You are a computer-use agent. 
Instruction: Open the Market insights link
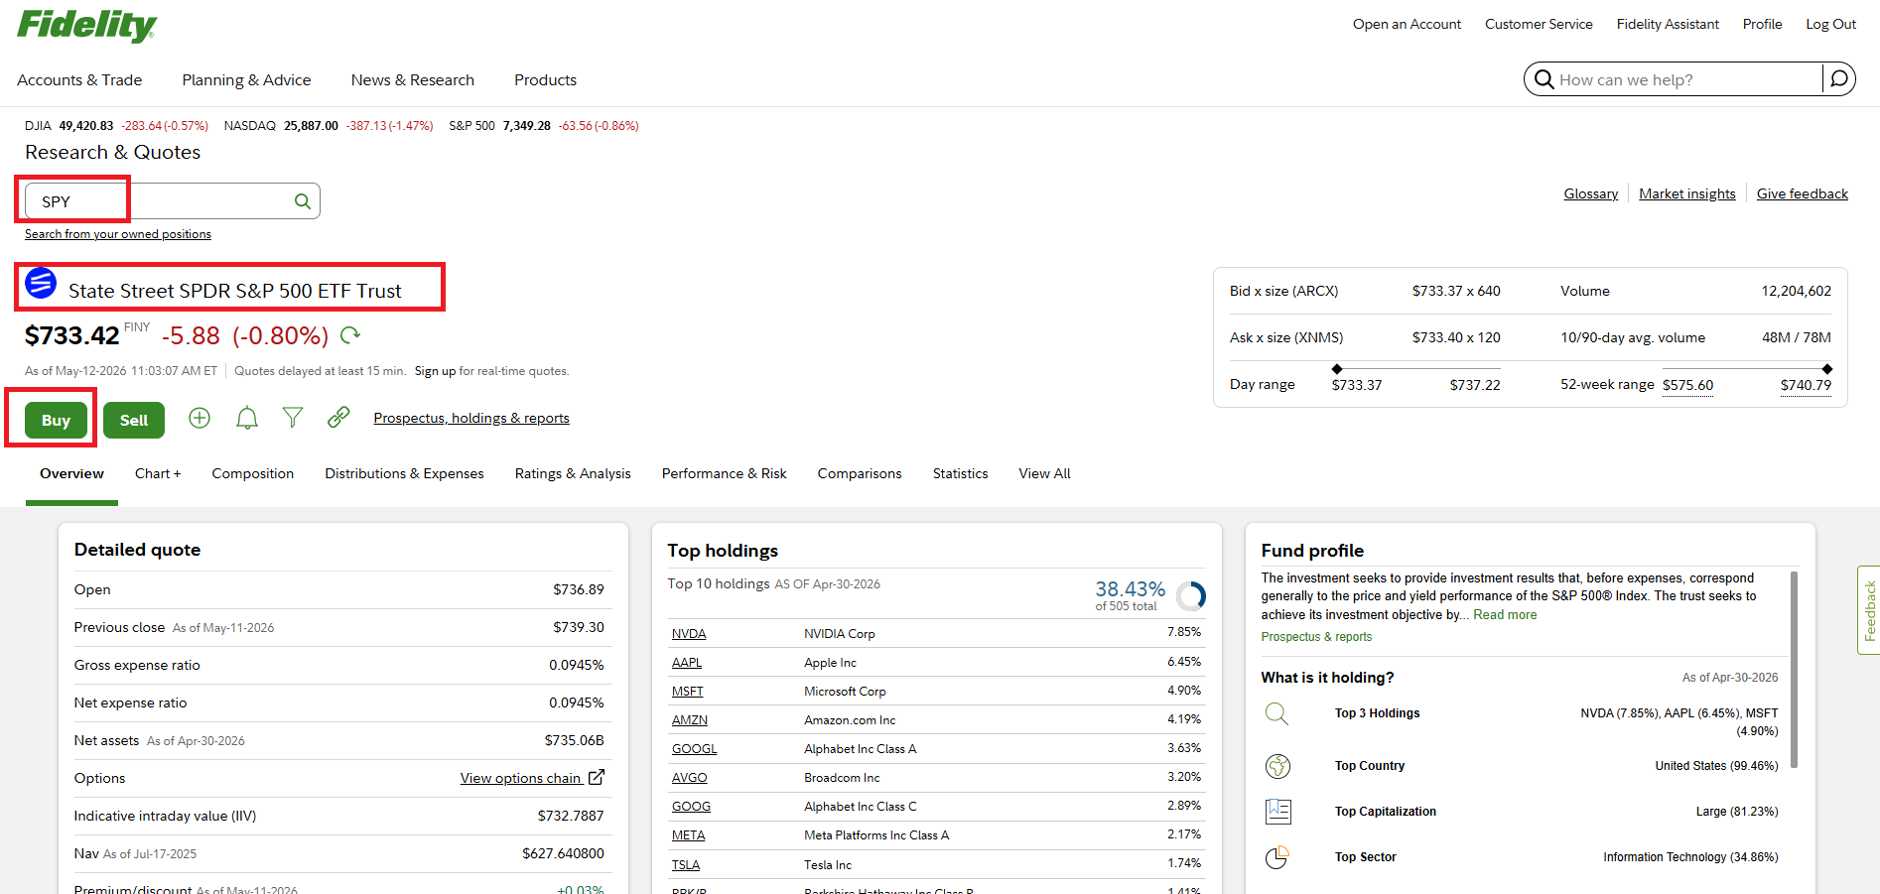1687,193
